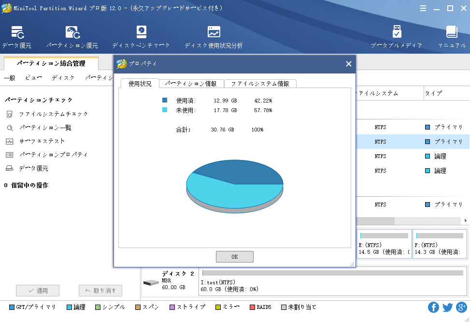Click the hamburger menu in title bar
470x322 pixels.
click(423, 8)
